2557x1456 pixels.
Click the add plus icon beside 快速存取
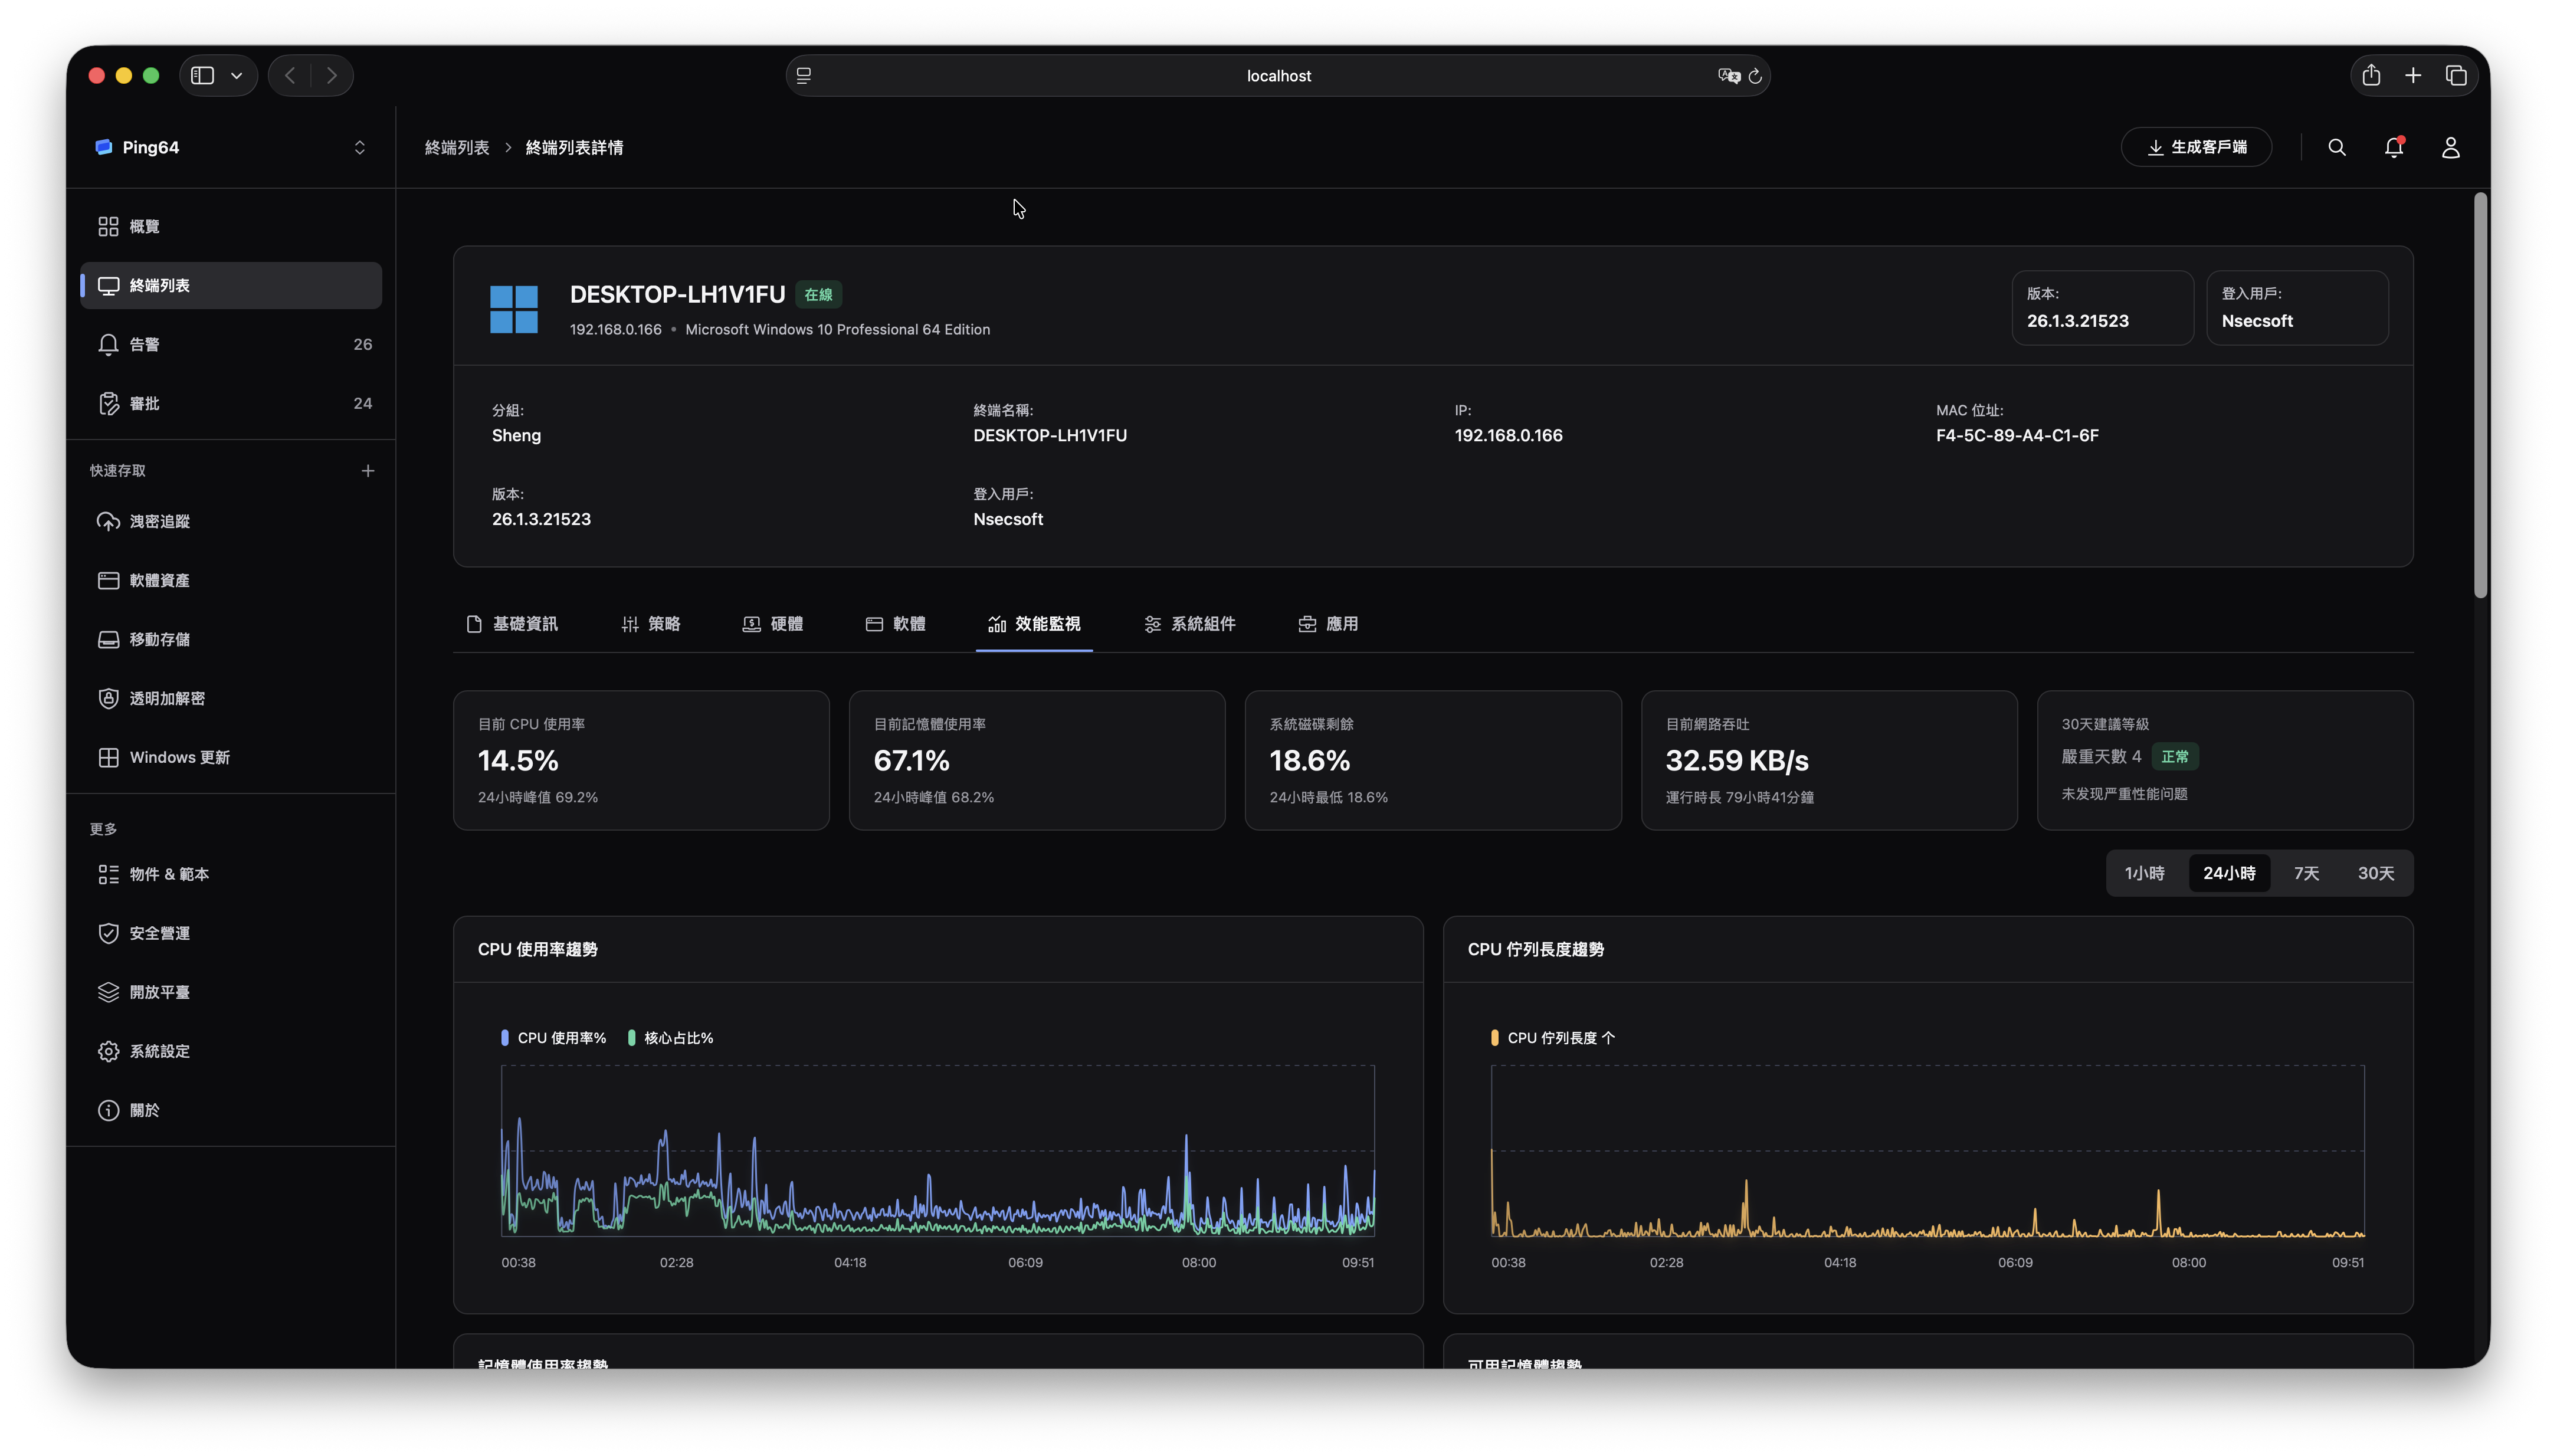coord(367,470)
